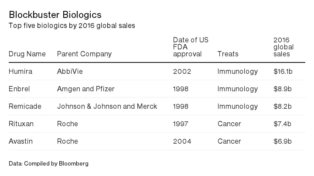
Task: Select the Enbrel drug name cell
Action: (x=19, y=89)
